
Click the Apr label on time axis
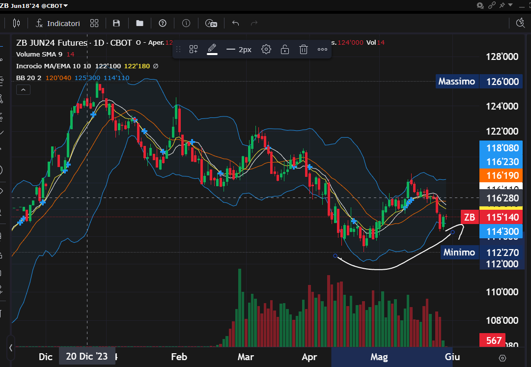pyautogui.click(x=309, y=357)
